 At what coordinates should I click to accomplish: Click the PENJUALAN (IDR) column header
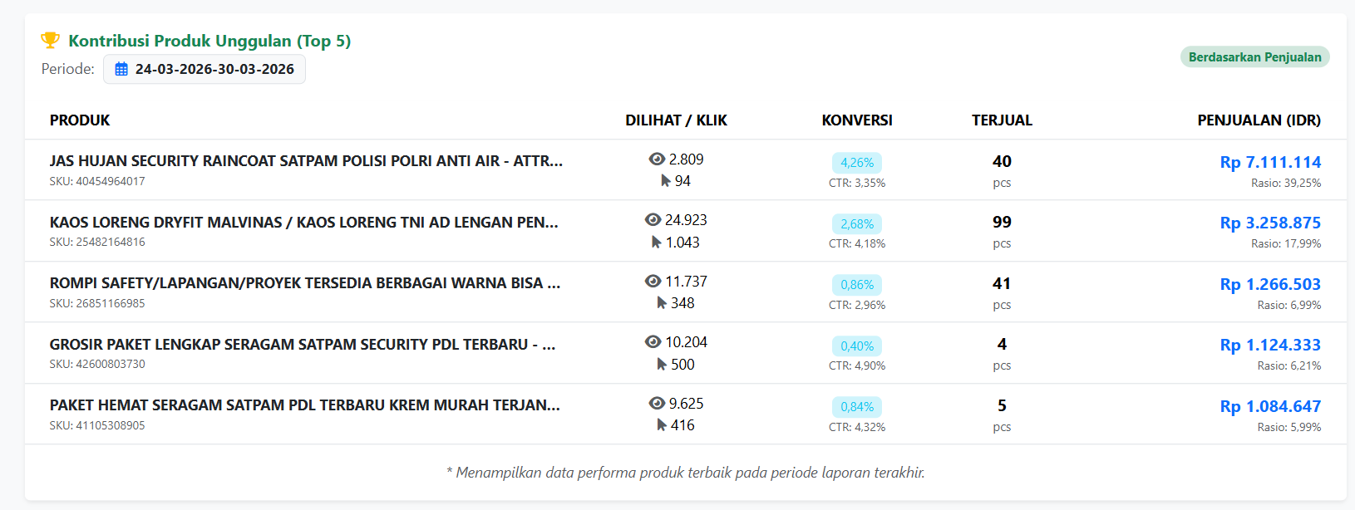pos(1259,120)
